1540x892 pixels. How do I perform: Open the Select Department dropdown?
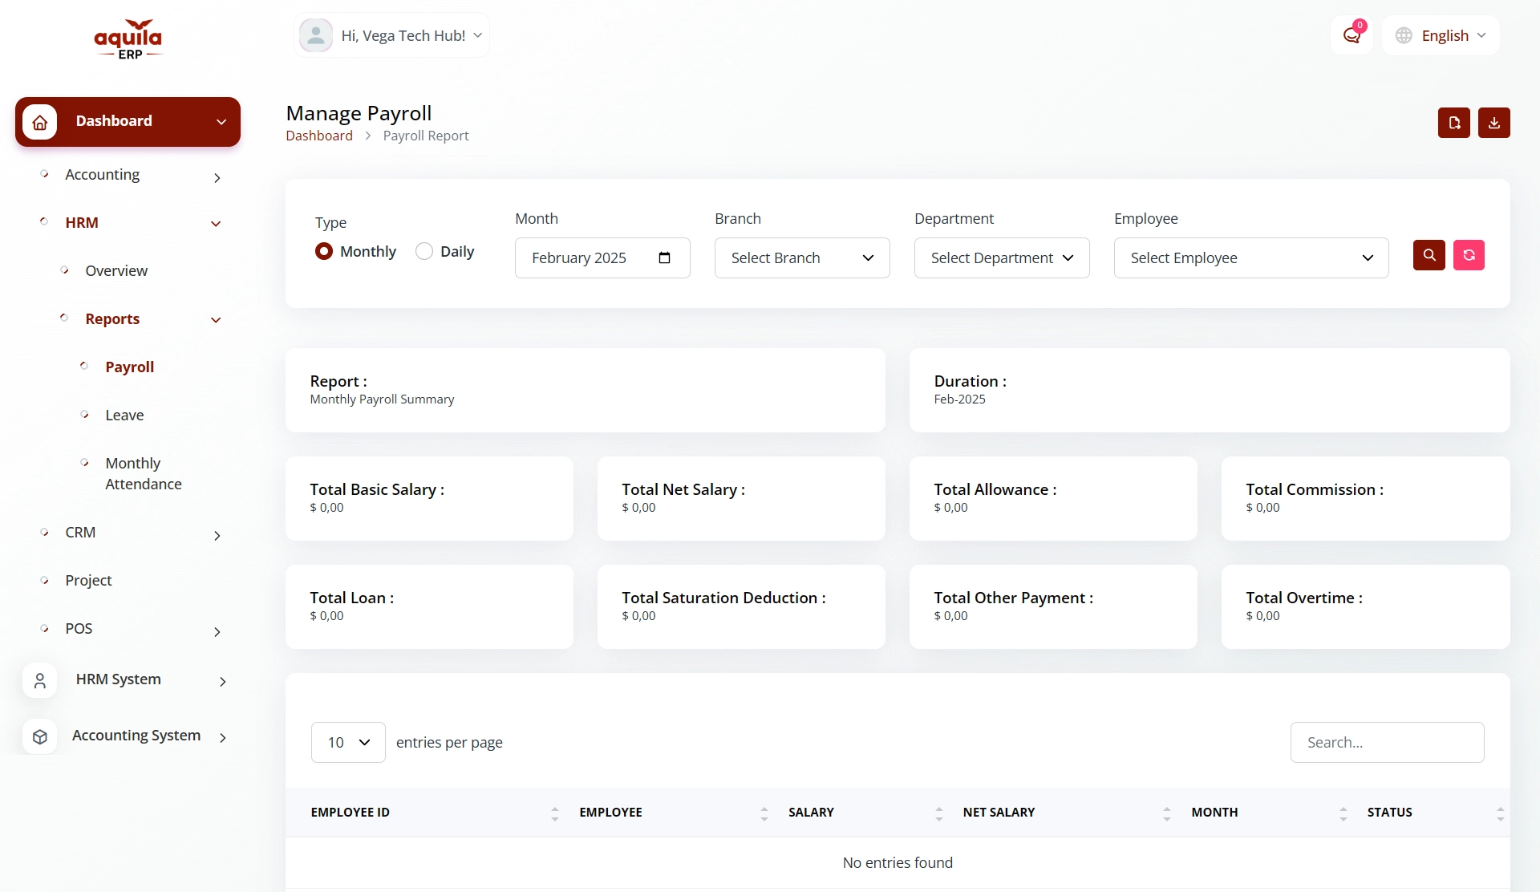coord(1002,257)
